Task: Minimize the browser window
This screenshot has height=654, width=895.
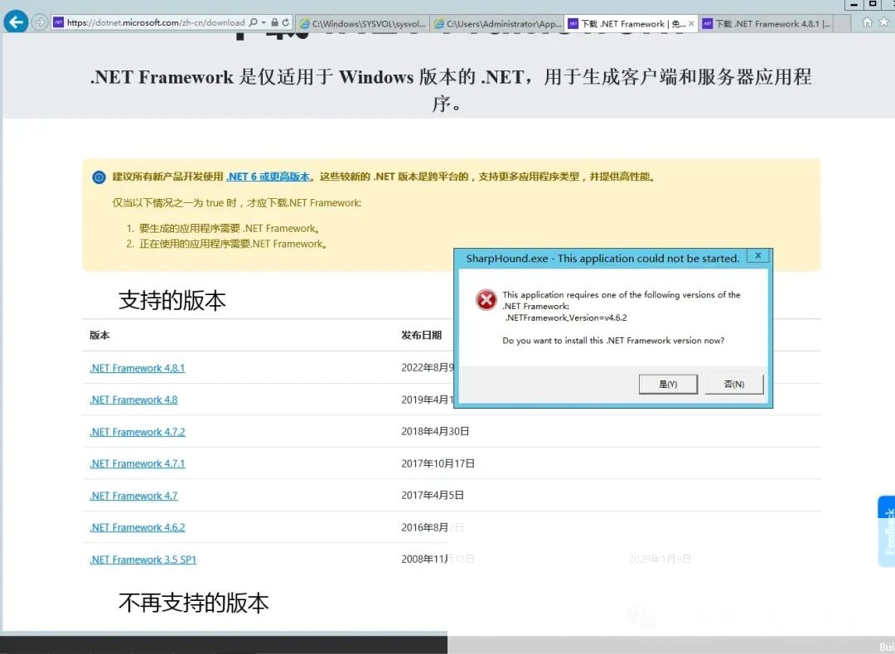Action: click(854, 4)
